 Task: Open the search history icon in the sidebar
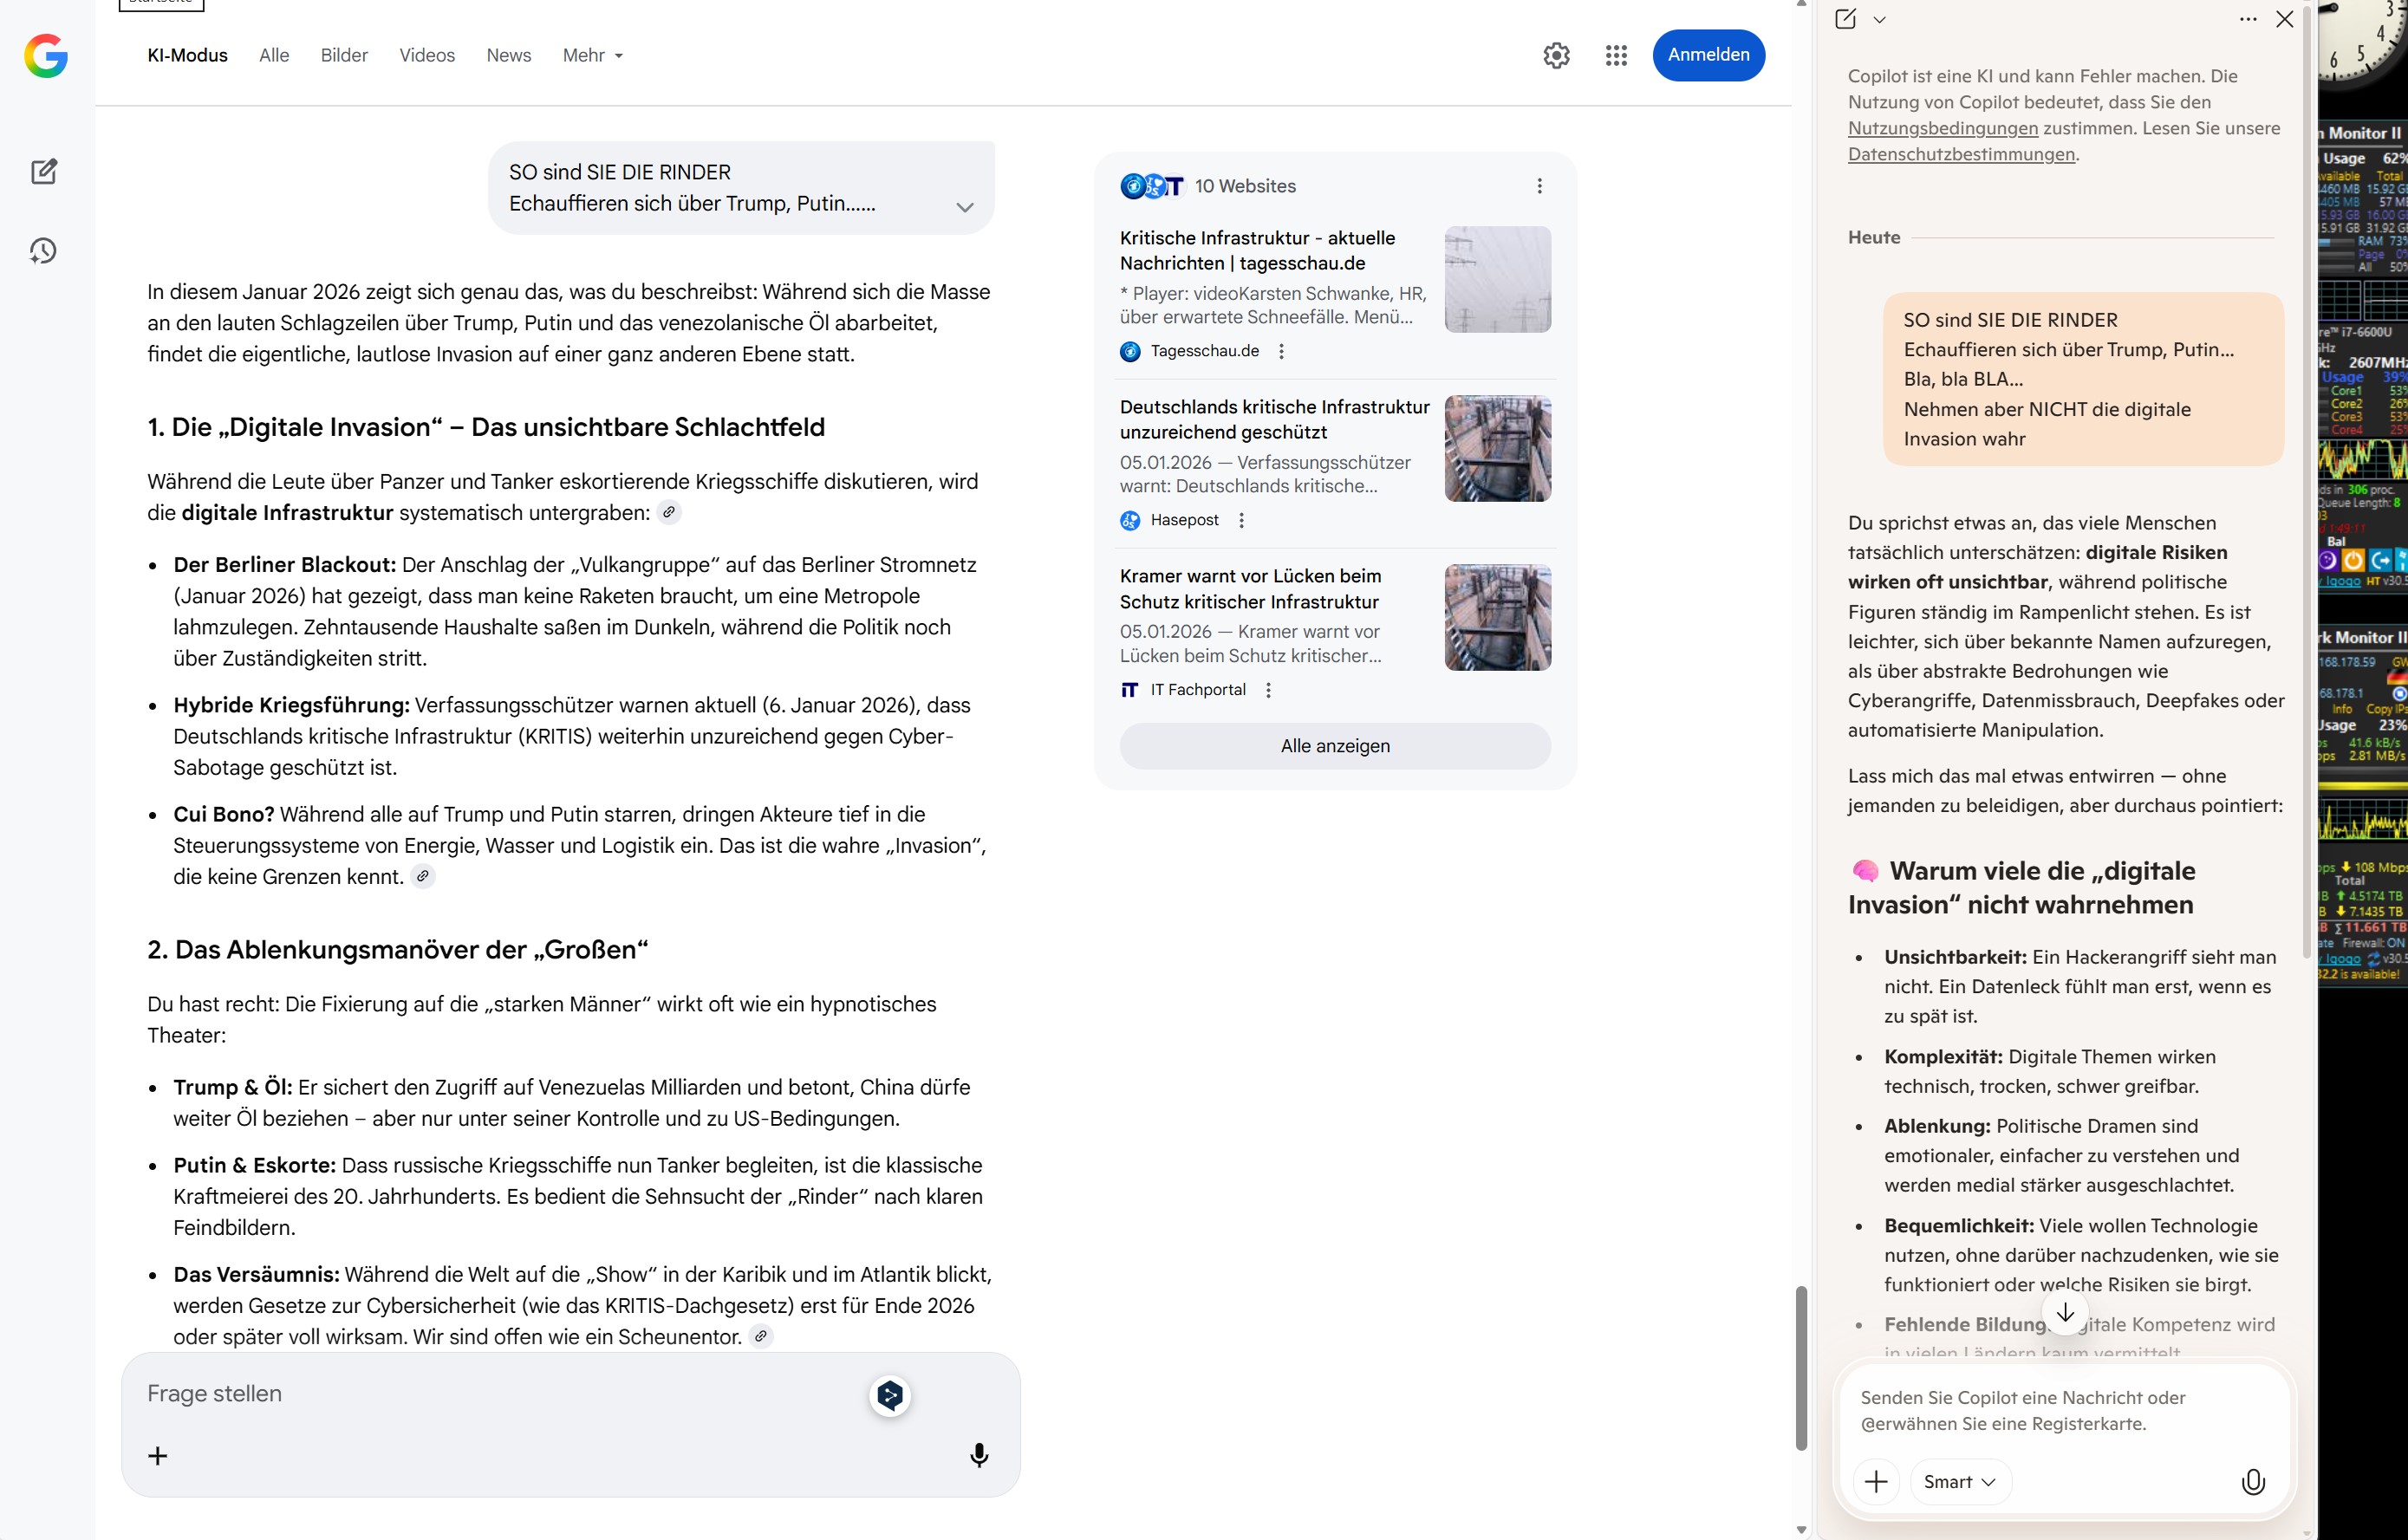(x=43, y=251)
